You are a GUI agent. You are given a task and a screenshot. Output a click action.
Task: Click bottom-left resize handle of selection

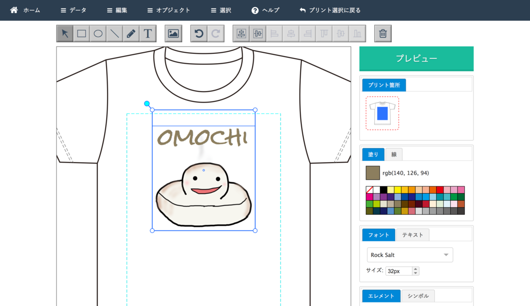pos(152,230)
